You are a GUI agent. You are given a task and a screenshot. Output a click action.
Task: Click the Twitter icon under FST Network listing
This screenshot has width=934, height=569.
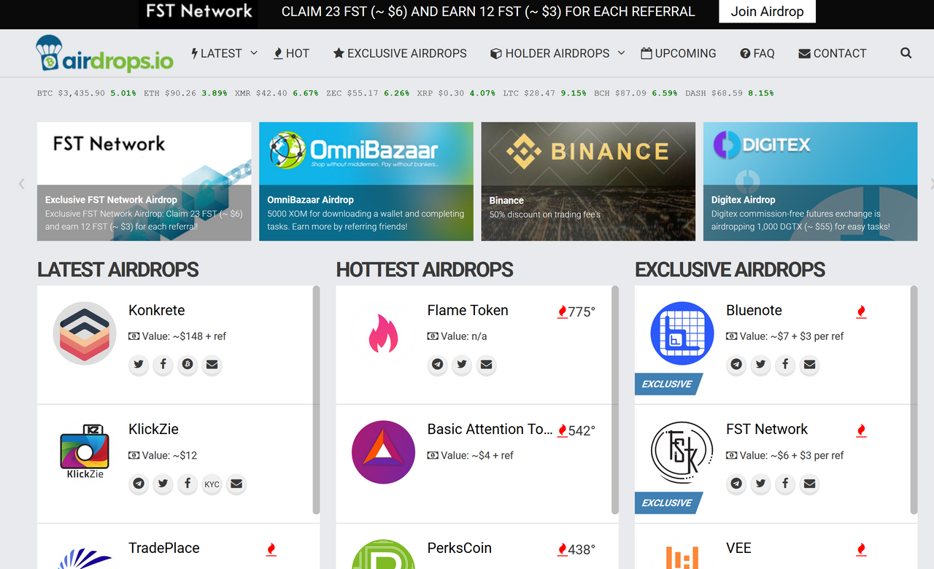pyautogui.click(x=761, y=483)
